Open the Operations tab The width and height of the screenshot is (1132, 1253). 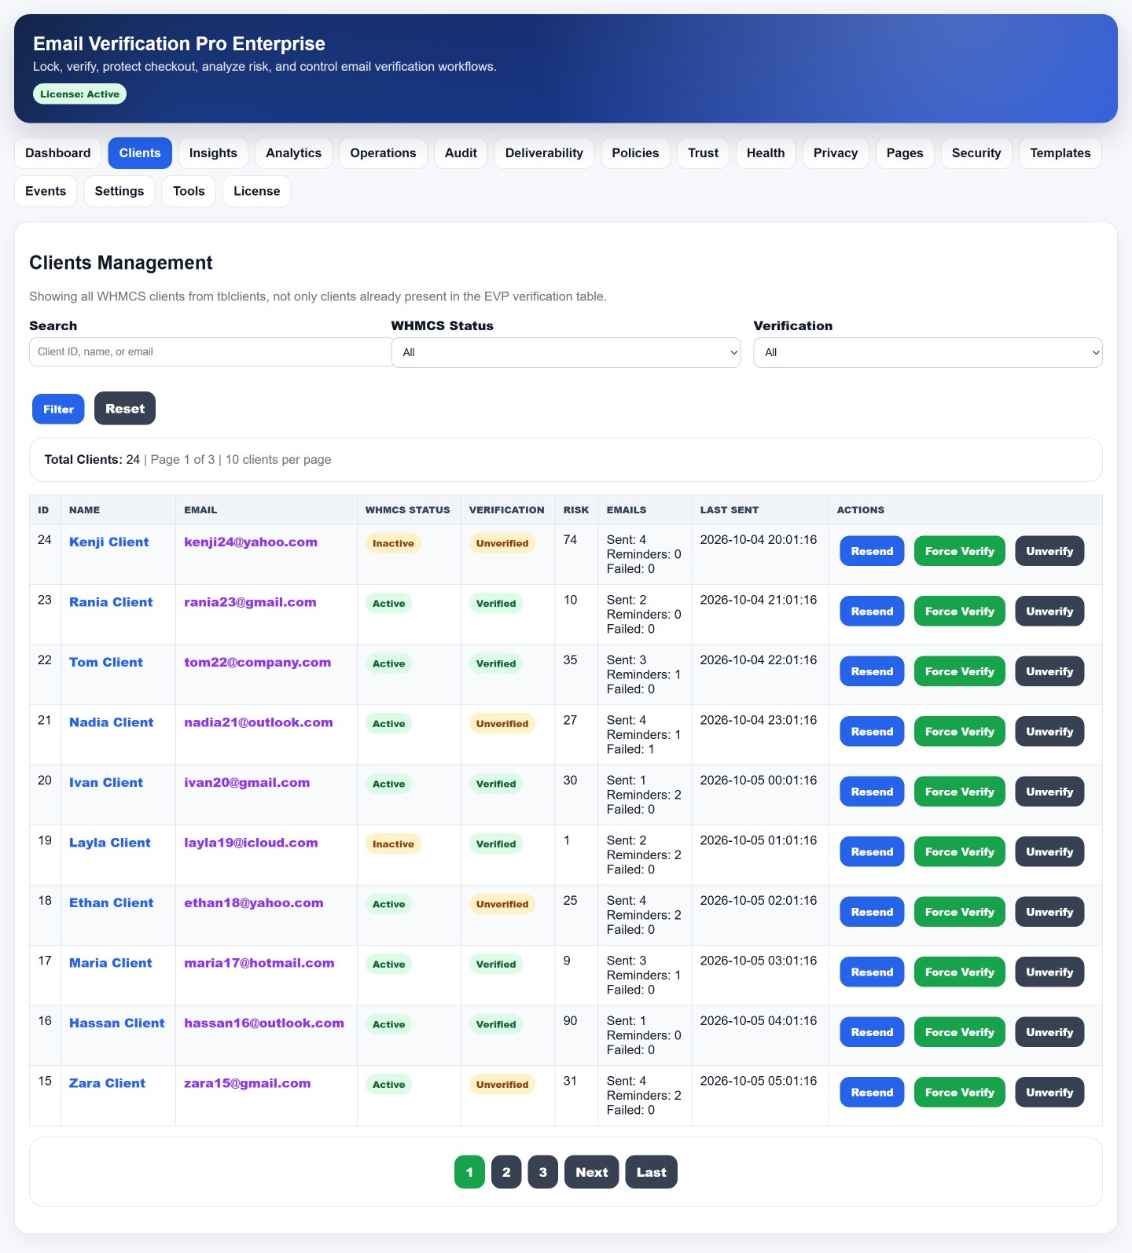(x=383, y=152)
